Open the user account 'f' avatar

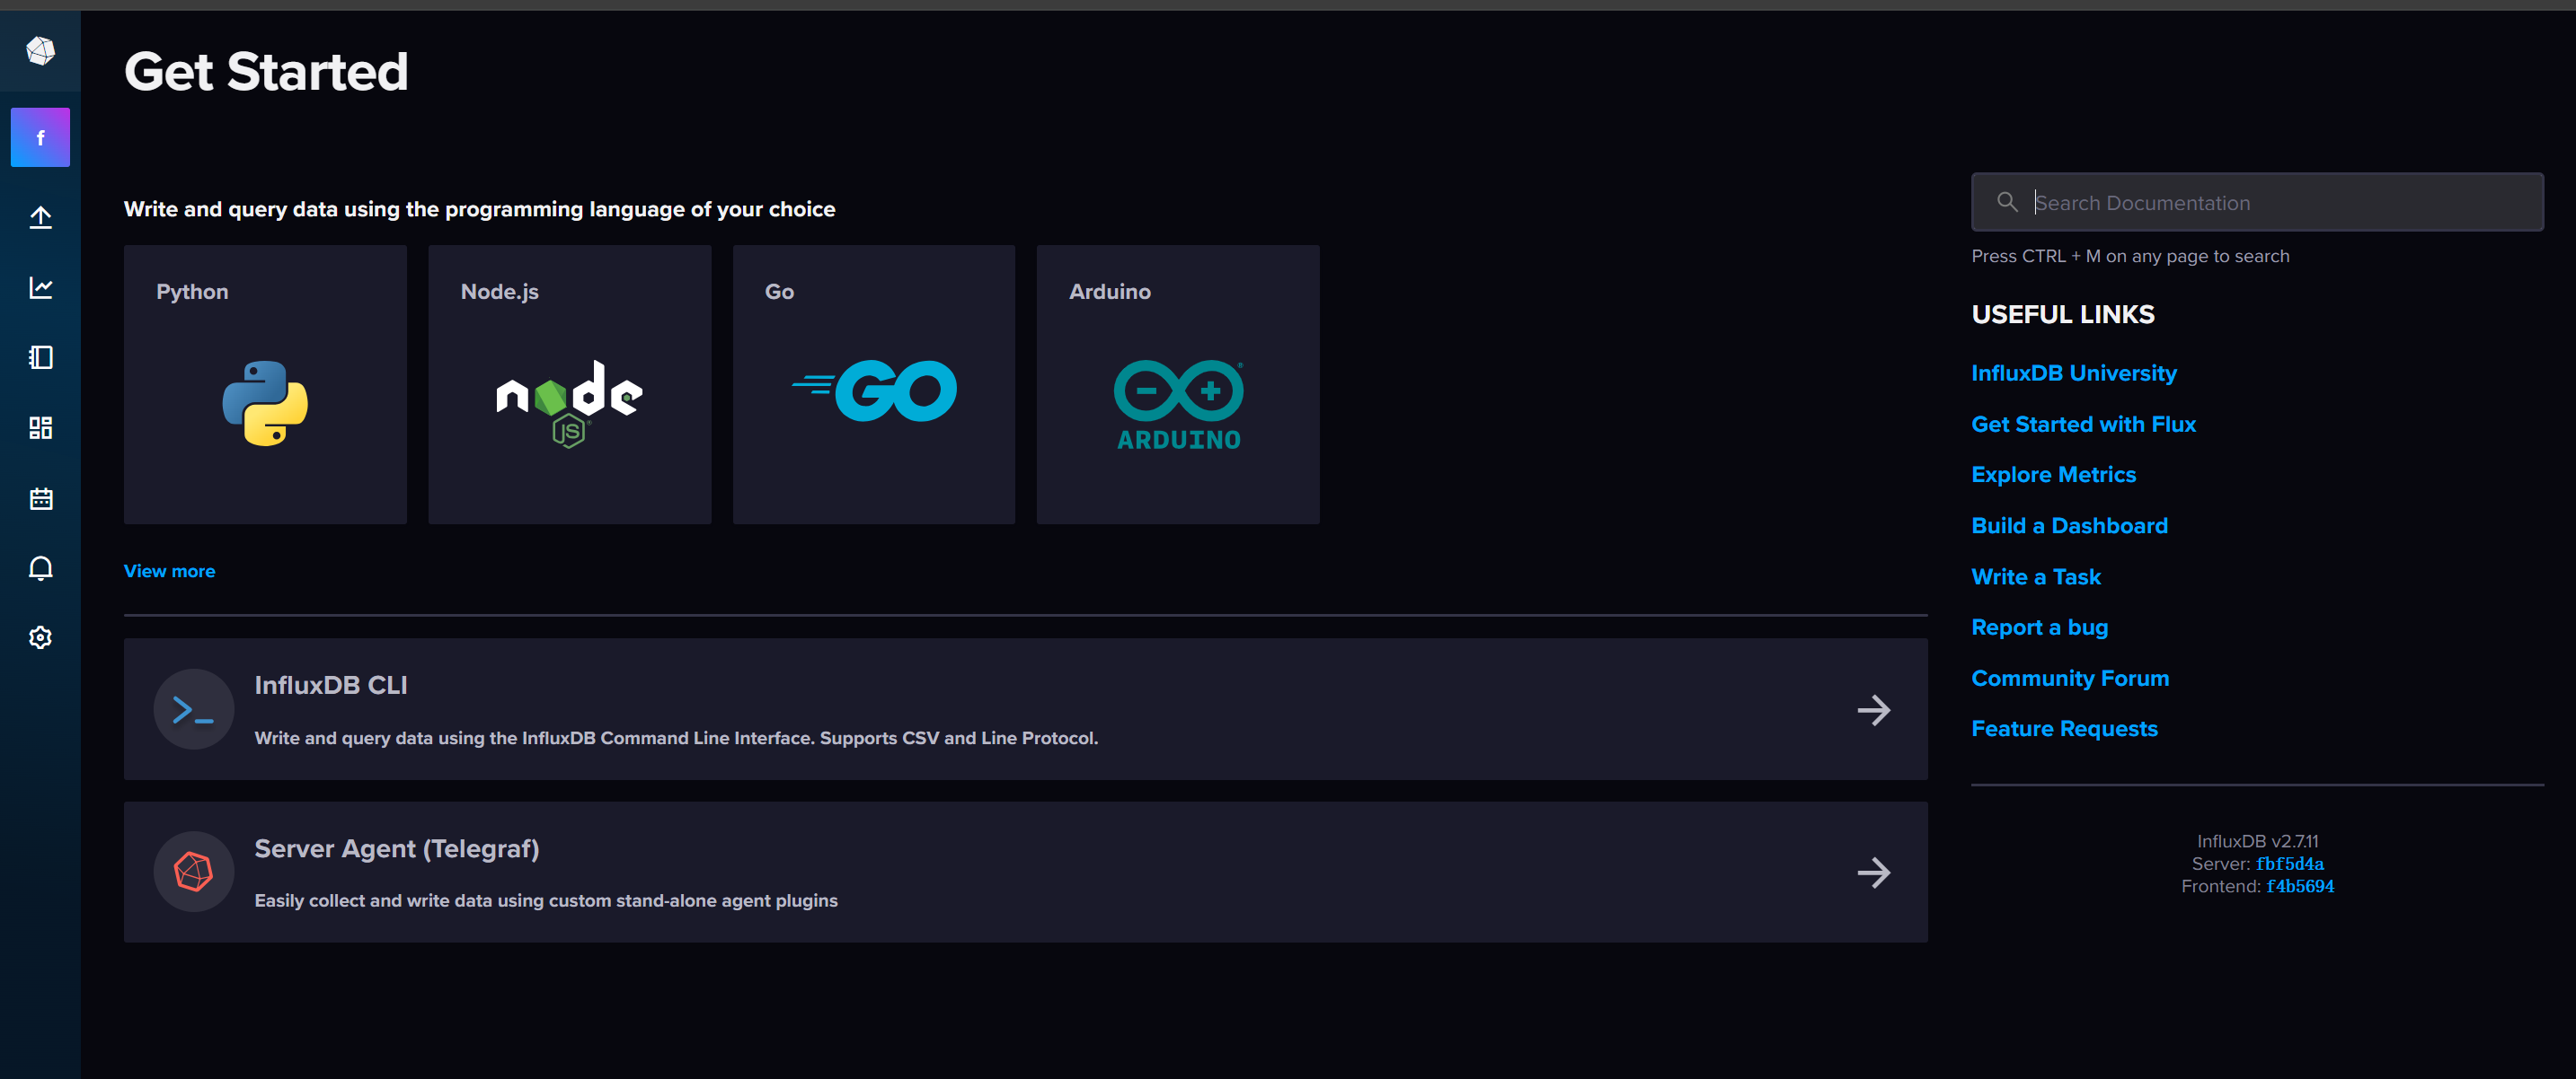point(40,136)
